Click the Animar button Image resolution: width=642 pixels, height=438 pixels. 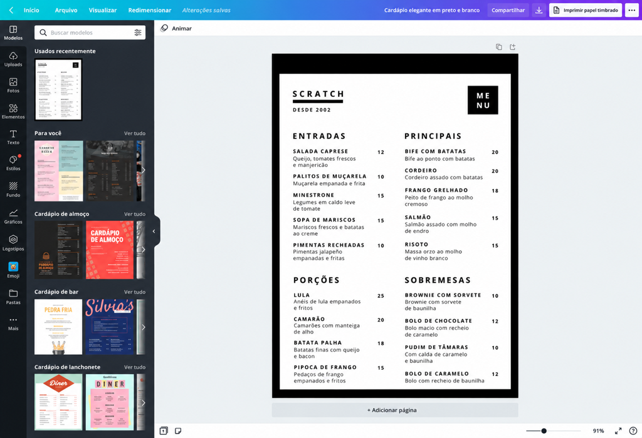[x=176, y=28]
